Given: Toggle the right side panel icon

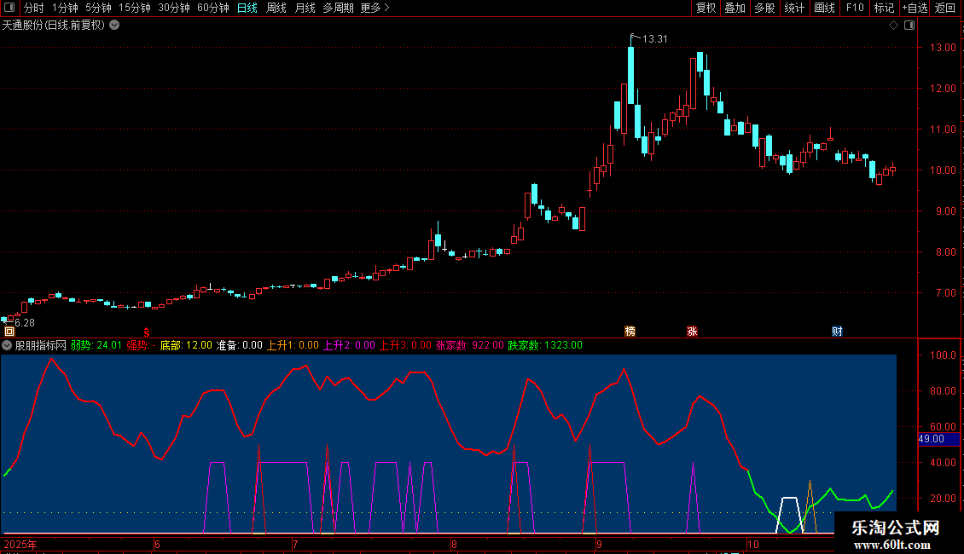Looking at the screenshot, I should pyautogui.click(x=911, y=26).
